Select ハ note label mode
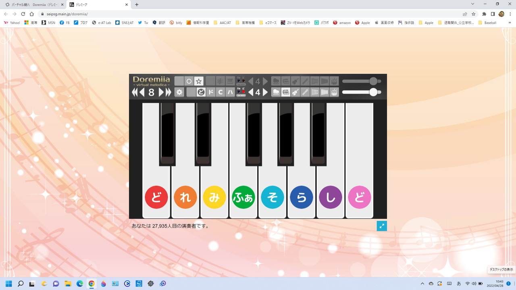516x290 pixels. pyautogui.click(x=230, y=92)
